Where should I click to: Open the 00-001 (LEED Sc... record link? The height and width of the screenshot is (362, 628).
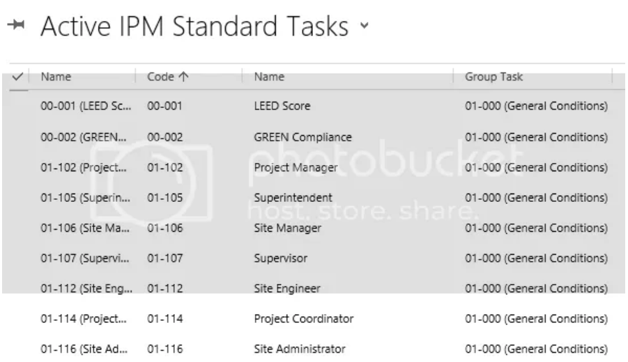pyautogui.click(x=86, y=106)
